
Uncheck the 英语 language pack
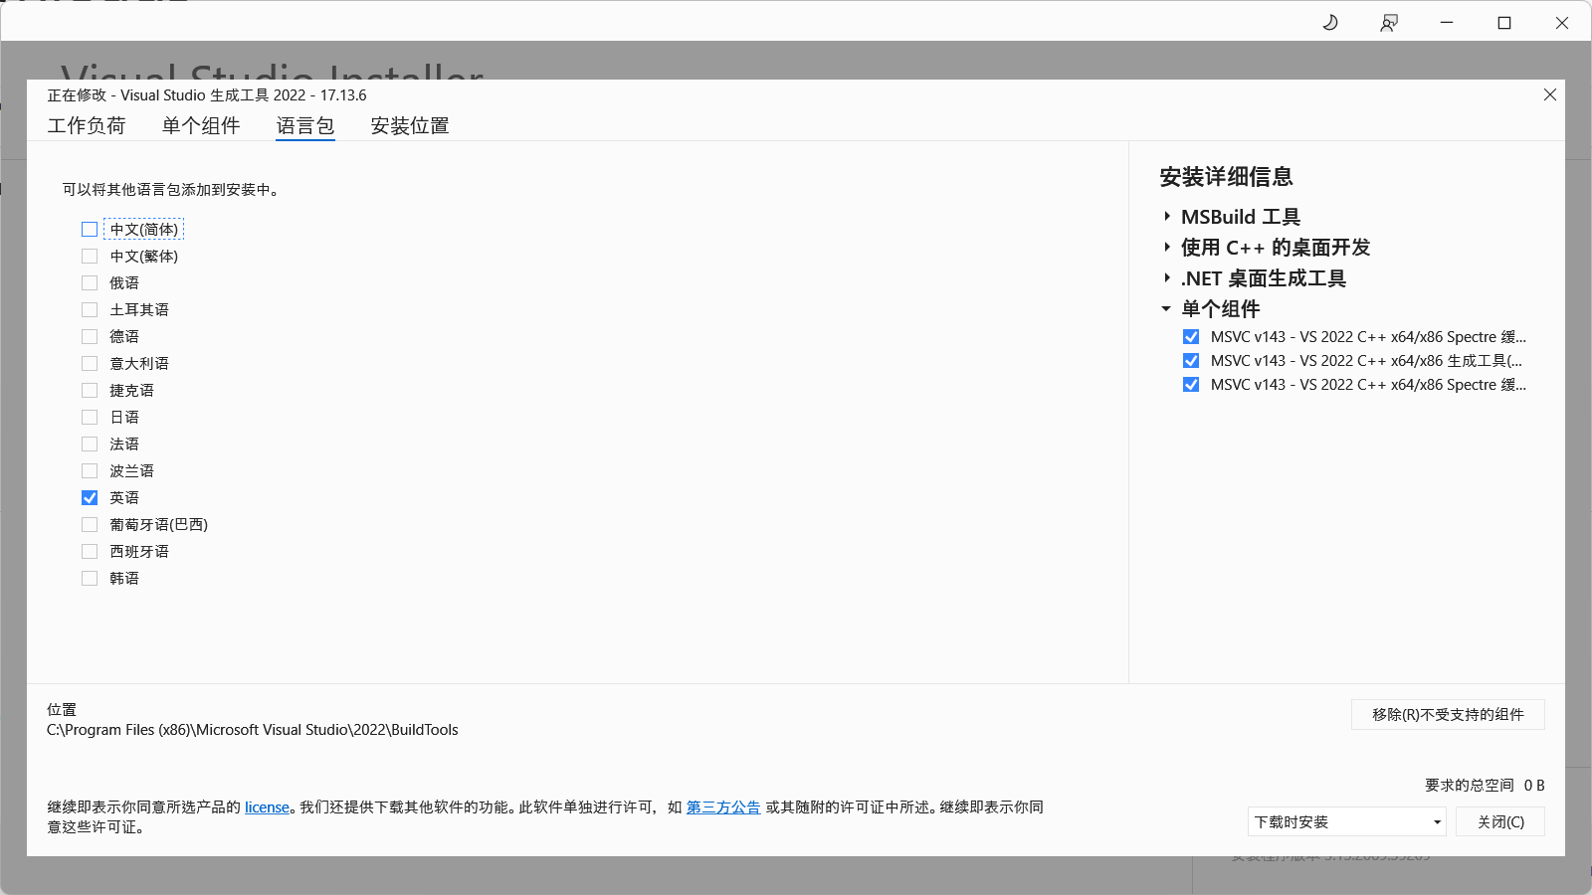click(x=90, y=498)
